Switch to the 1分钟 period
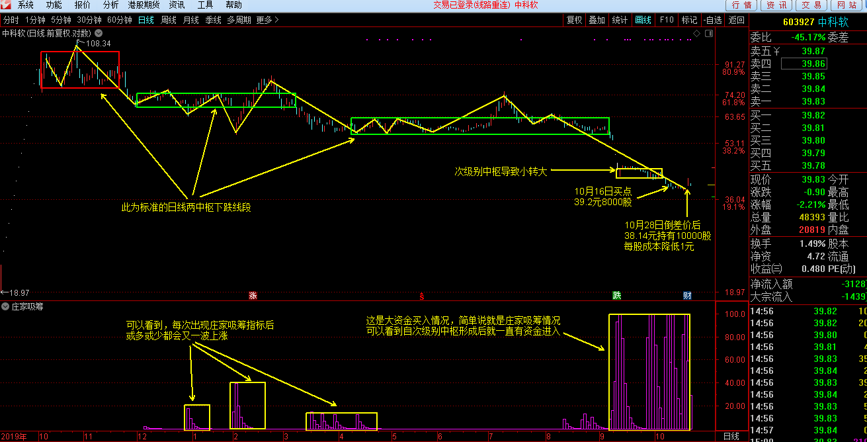This screenshot has height=442, width=867. [36, 20]
